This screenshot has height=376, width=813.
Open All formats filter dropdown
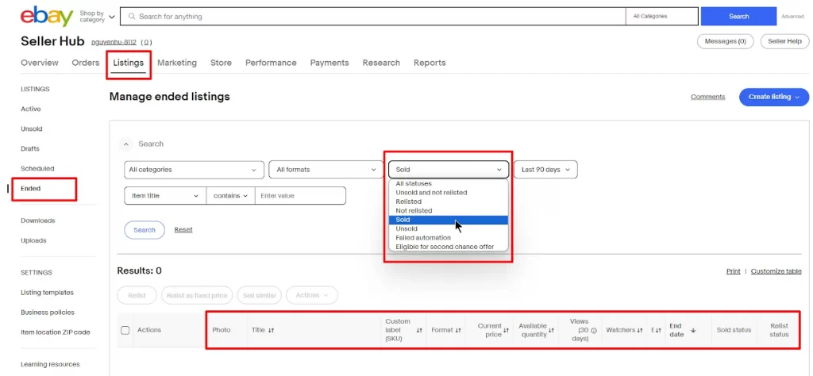326,169
